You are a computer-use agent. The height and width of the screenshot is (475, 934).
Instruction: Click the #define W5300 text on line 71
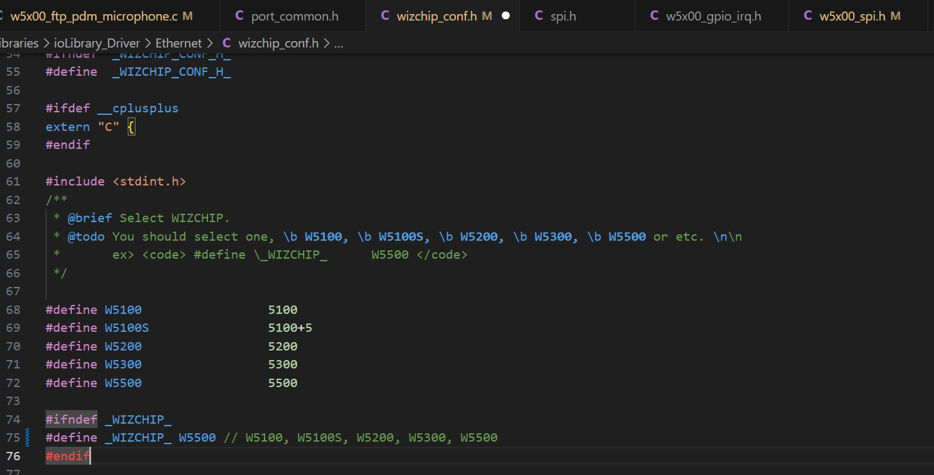pos(94,364)
